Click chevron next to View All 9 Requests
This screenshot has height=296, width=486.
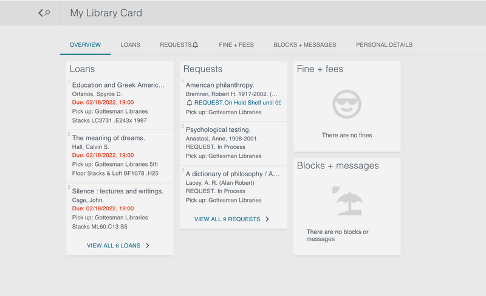point(267,219)
